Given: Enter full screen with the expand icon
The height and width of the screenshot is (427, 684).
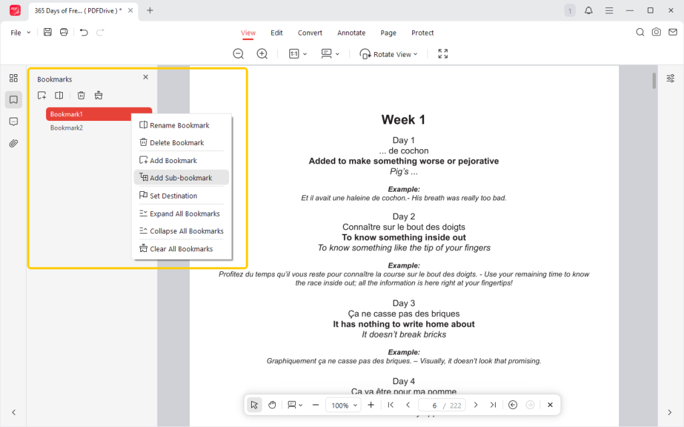Looking at the screenshot, I should pos(442,53).
